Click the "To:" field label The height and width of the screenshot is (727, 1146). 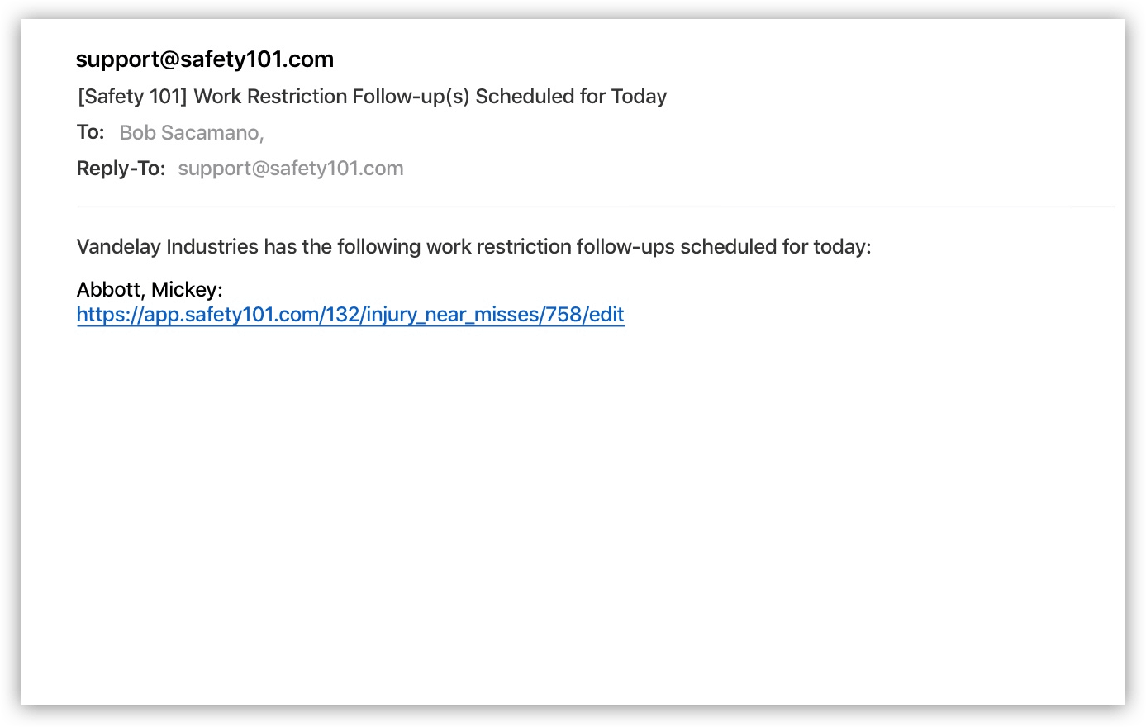(x=91, y=132)
